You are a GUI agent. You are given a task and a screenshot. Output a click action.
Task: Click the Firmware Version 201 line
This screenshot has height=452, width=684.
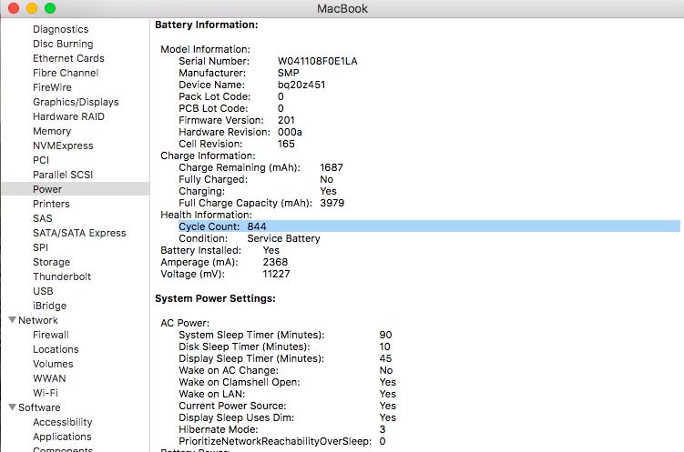pos(237,120)
